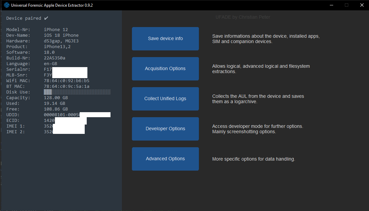The height and width of the screenshot is (211, 369).
Task: Open Developer Options
Action: point(165,129)
